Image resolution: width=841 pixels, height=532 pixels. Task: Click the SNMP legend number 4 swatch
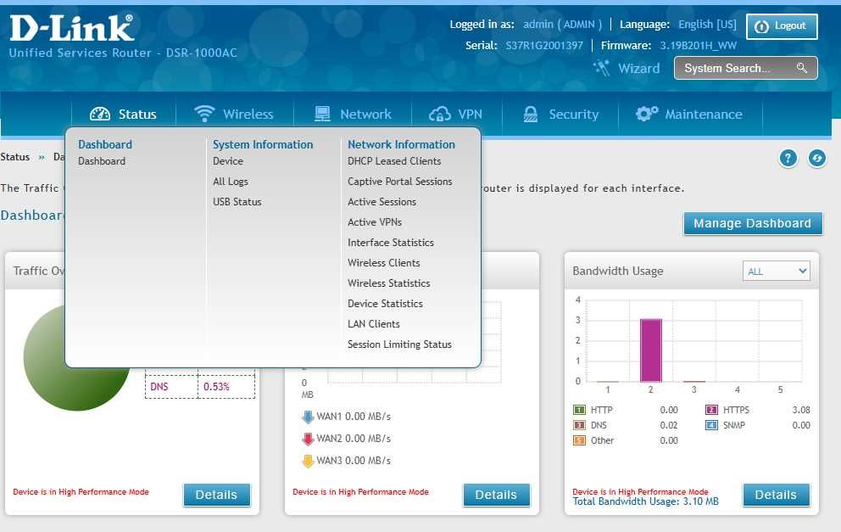(711, 425)
